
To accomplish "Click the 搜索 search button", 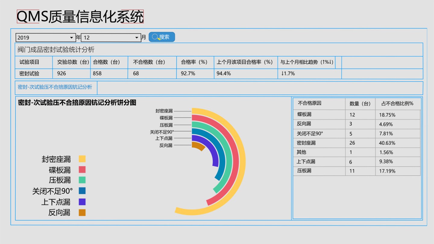I will click(x=162, y=37).
